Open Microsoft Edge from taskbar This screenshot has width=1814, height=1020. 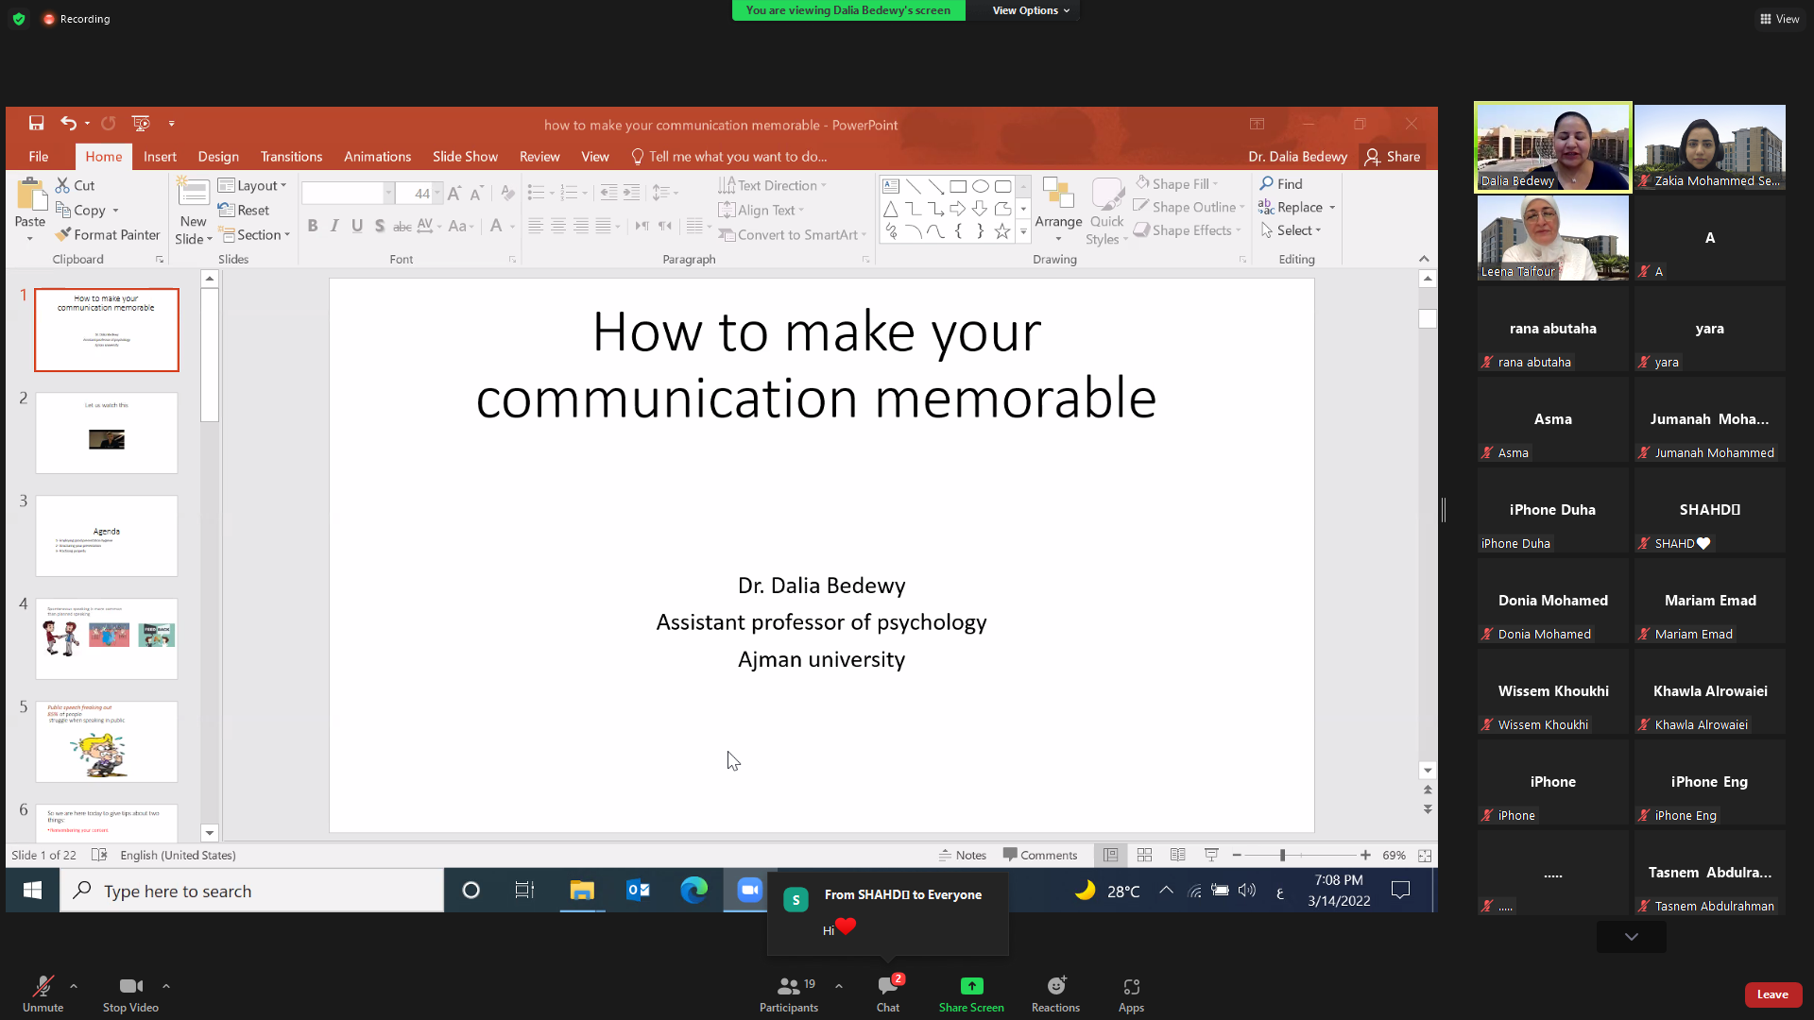tap(693, 890)
